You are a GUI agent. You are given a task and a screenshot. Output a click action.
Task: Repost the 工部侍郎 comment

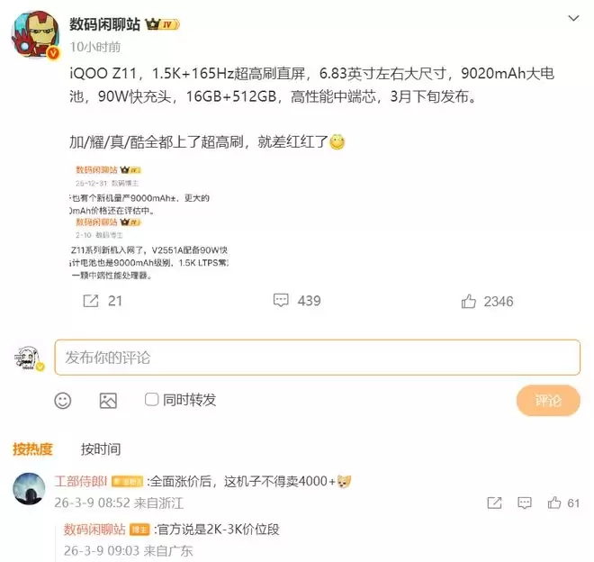tap(494, 503)
